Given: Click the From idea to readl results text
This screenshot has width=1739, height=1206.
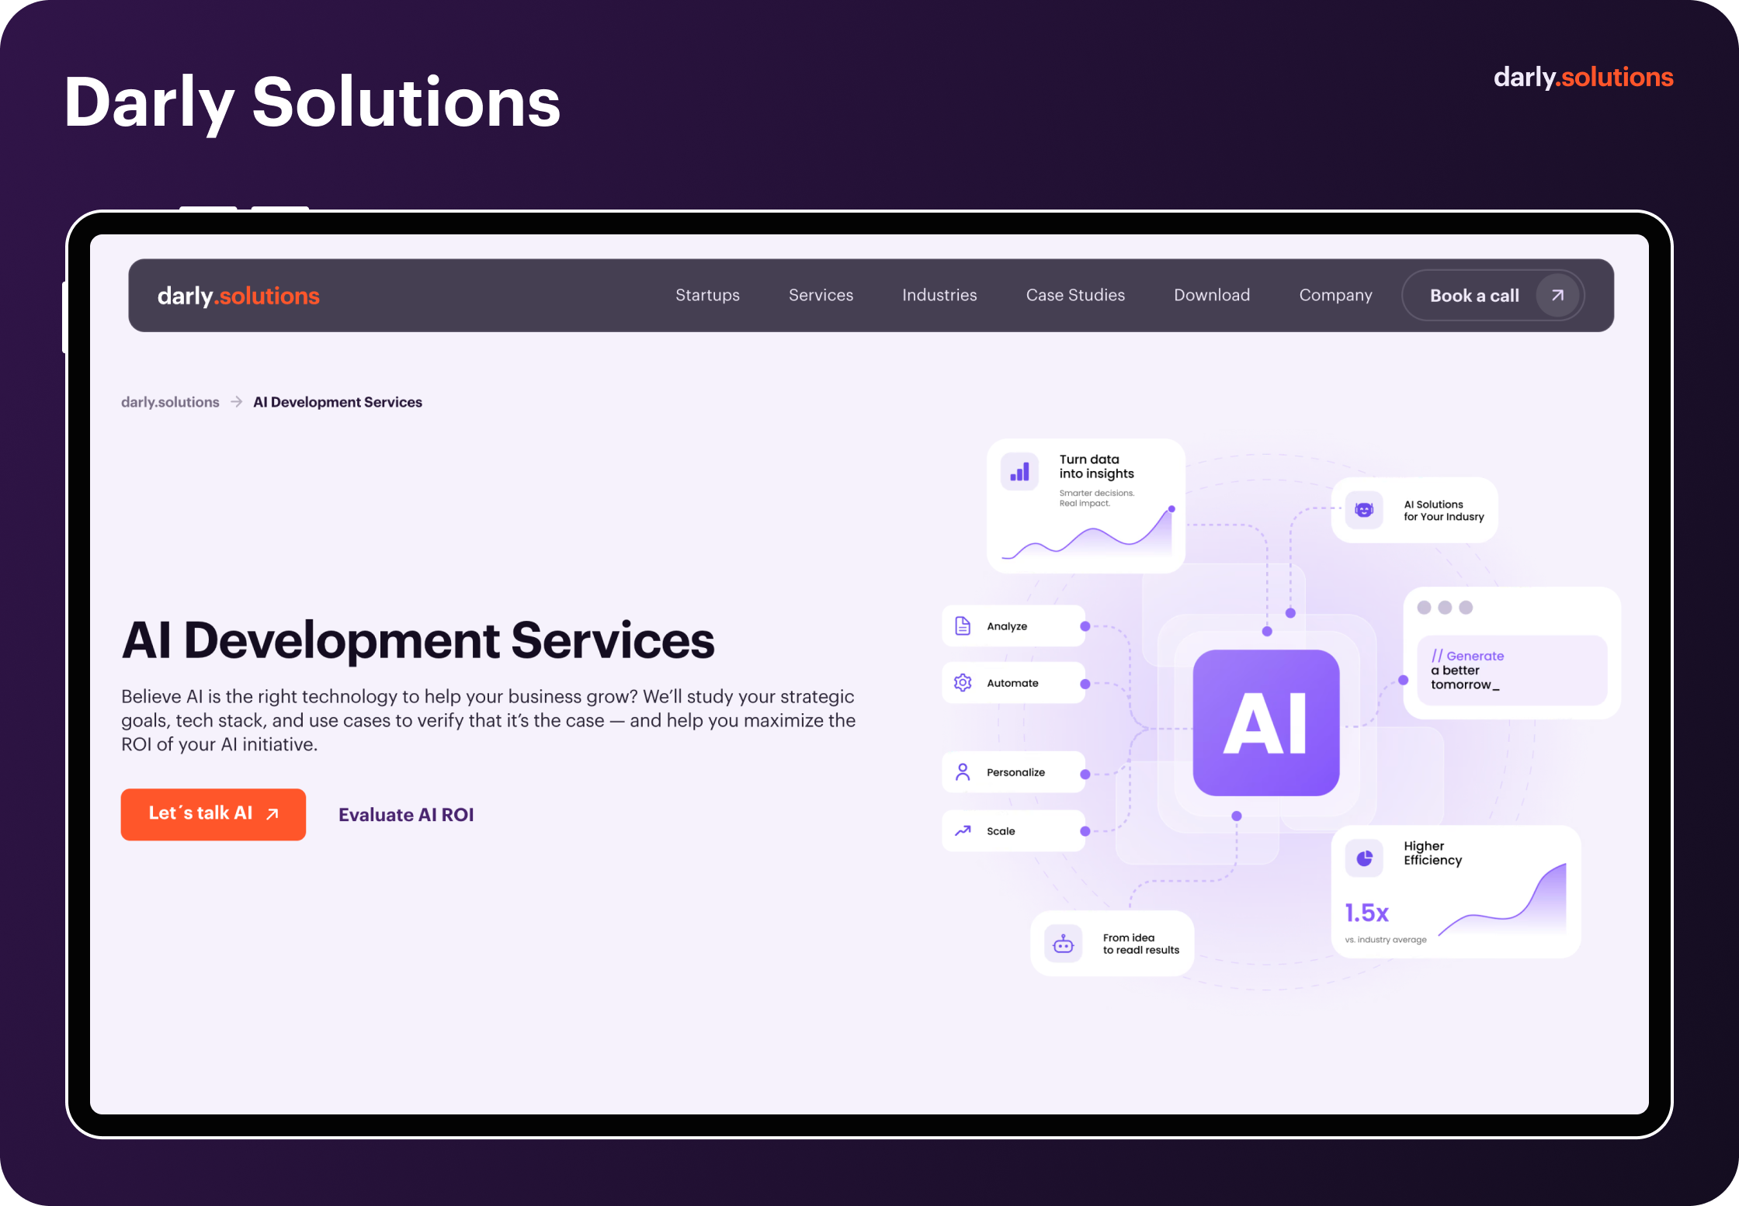Looking at the screenshot, I should point(1140,944).
